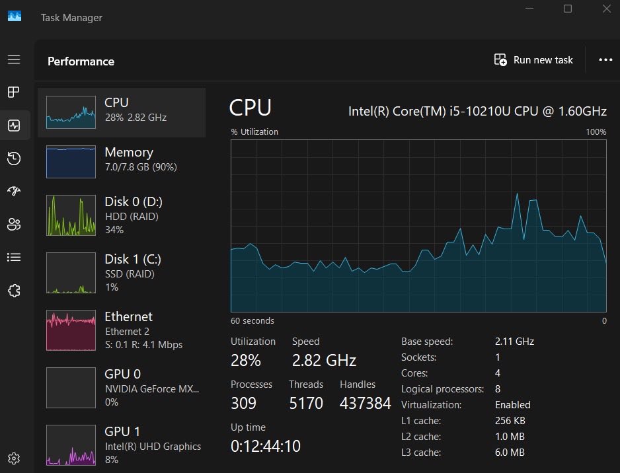Image resolution: width=620 pixels, height=473 pixels.
Task: Select the CPU resource entry
Action: point(122,112)
